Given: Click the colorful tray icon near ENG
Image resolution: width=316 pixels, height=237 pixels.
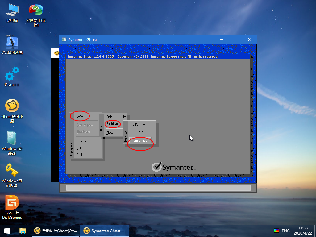Looking at the screenshot, I should click(276, 231).
